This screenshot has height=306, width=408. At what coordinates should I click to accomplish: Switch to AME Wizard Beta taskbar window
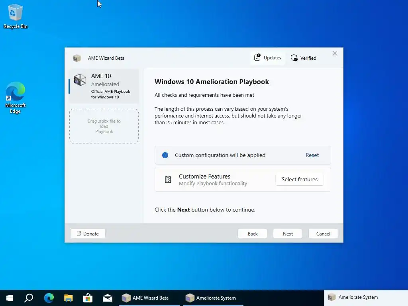[x=149, y=298]
